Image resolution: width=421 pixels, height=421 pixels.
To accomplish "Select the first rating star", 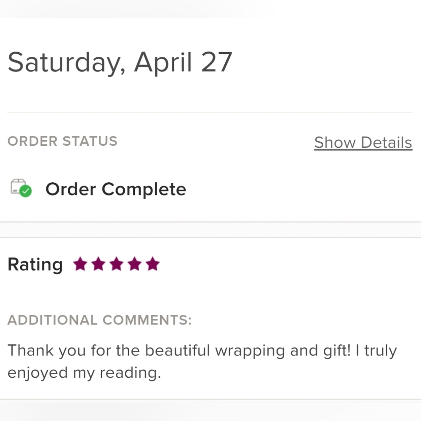I will tap(80, 264).
